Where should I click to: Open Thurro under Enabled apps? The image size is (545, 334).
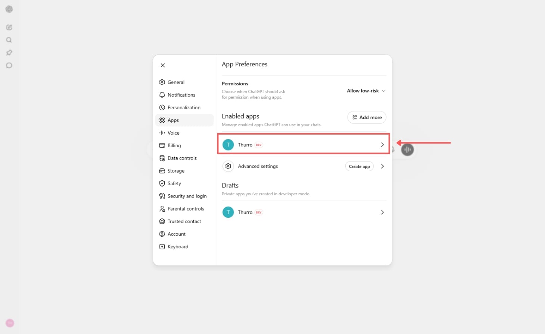click(303, 145)
